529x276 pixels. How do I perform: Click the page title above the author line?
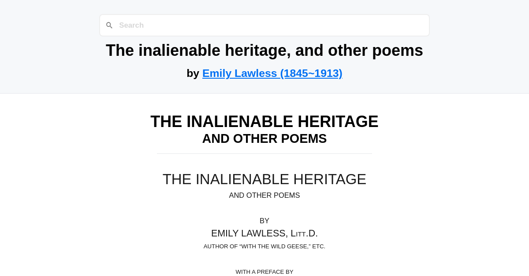click(264, 50)
